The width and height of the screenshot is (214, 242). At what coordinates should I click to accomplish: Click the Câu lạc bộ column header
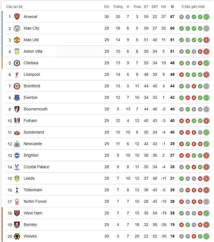(14, 6)
